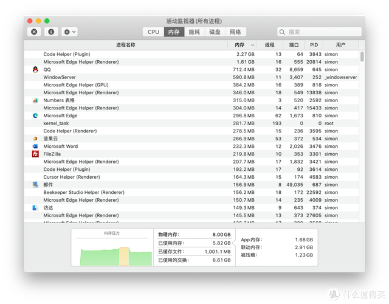Click the Microsoft Word app icon

[x=35, y=147]
